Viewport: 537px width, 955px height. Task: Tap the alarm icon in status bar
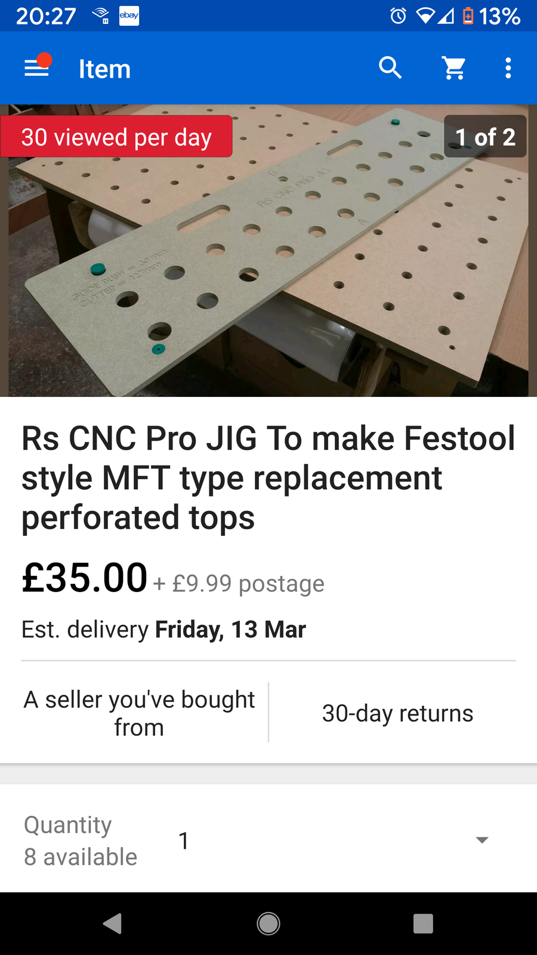(x=398, y=16)
